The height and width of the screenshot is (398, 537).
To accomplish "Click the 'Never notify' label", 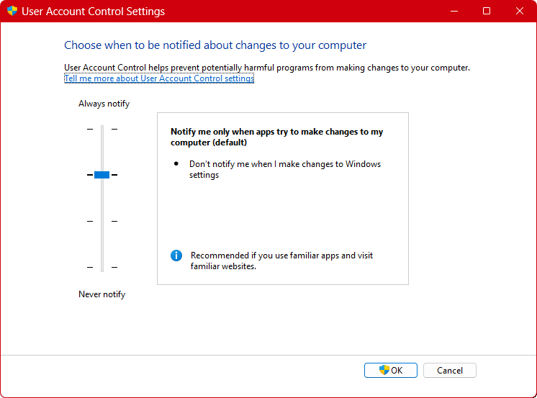I will point(101,294).
